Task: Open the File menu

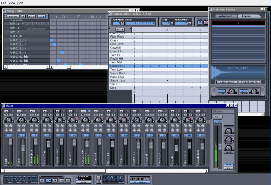Action: coord(4,3)
